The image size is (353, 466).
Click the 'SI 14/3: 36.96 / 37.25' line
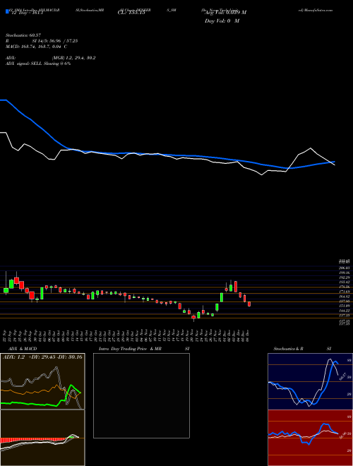tap(56, 41)
